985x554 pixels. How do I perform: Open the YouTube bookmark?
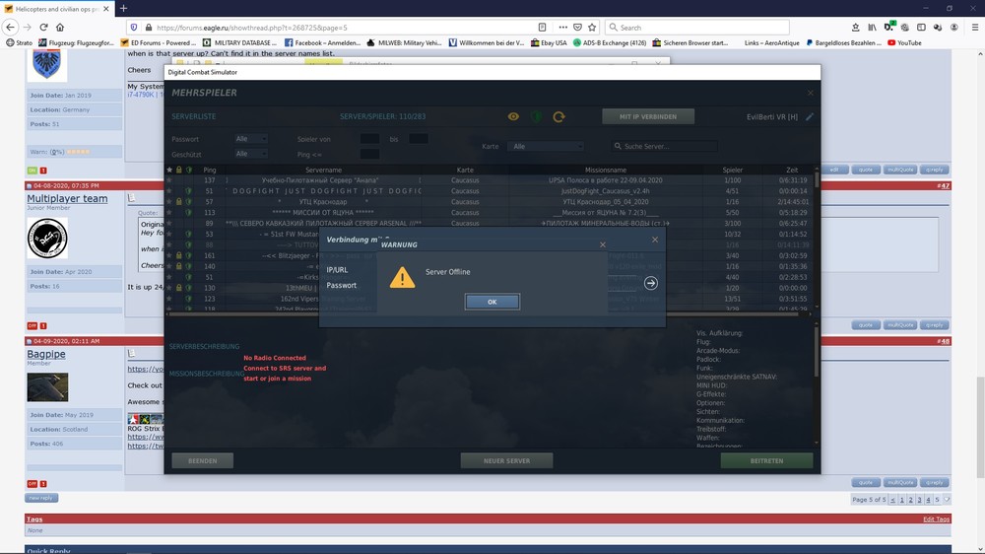pyautogui.click(x=904, y=42)
